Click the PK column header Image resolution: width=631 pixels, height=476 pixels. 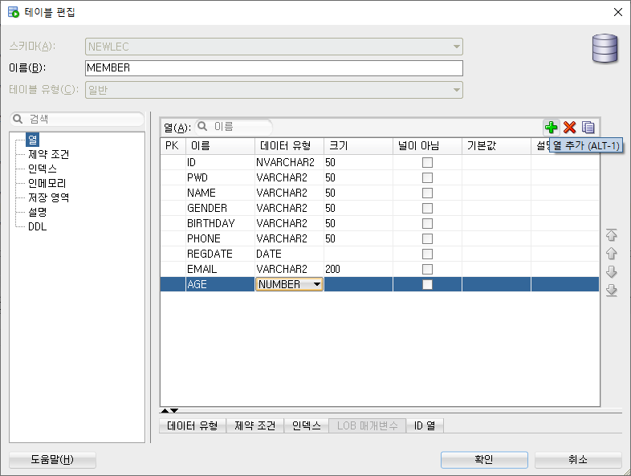click(173, 145)
